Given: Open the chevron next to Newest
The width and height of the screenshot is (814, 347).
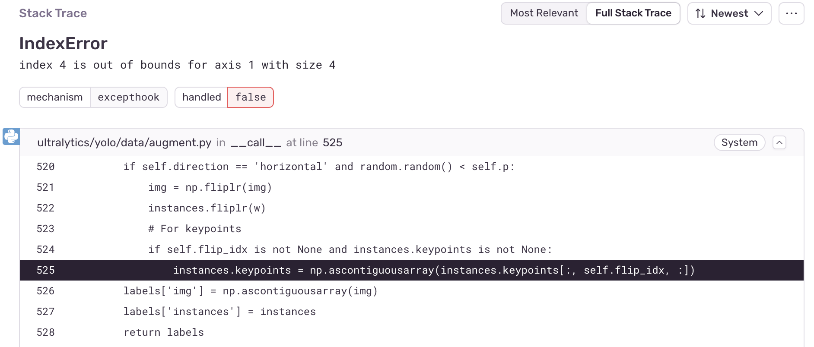Looking at the screenshot, I should coord(759,13).
